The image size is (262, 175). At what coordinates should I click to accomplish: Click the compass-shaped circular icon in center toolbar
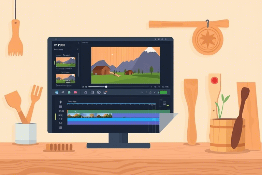(x=99, y=92)
